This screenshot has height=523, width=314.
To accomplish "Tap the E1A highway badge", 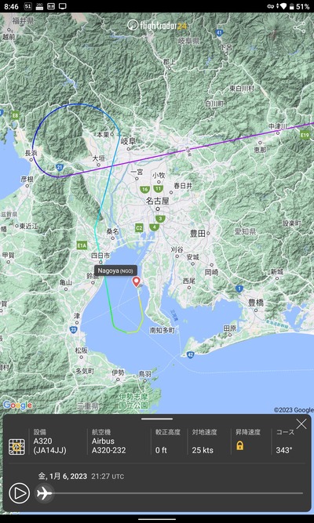I will 82,246.
